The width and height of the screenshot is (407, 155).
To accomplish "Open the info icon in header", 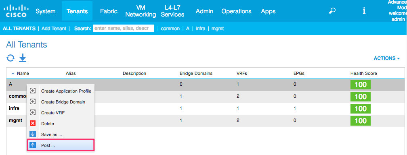I will pyautogui.click(x=364, y=11).
